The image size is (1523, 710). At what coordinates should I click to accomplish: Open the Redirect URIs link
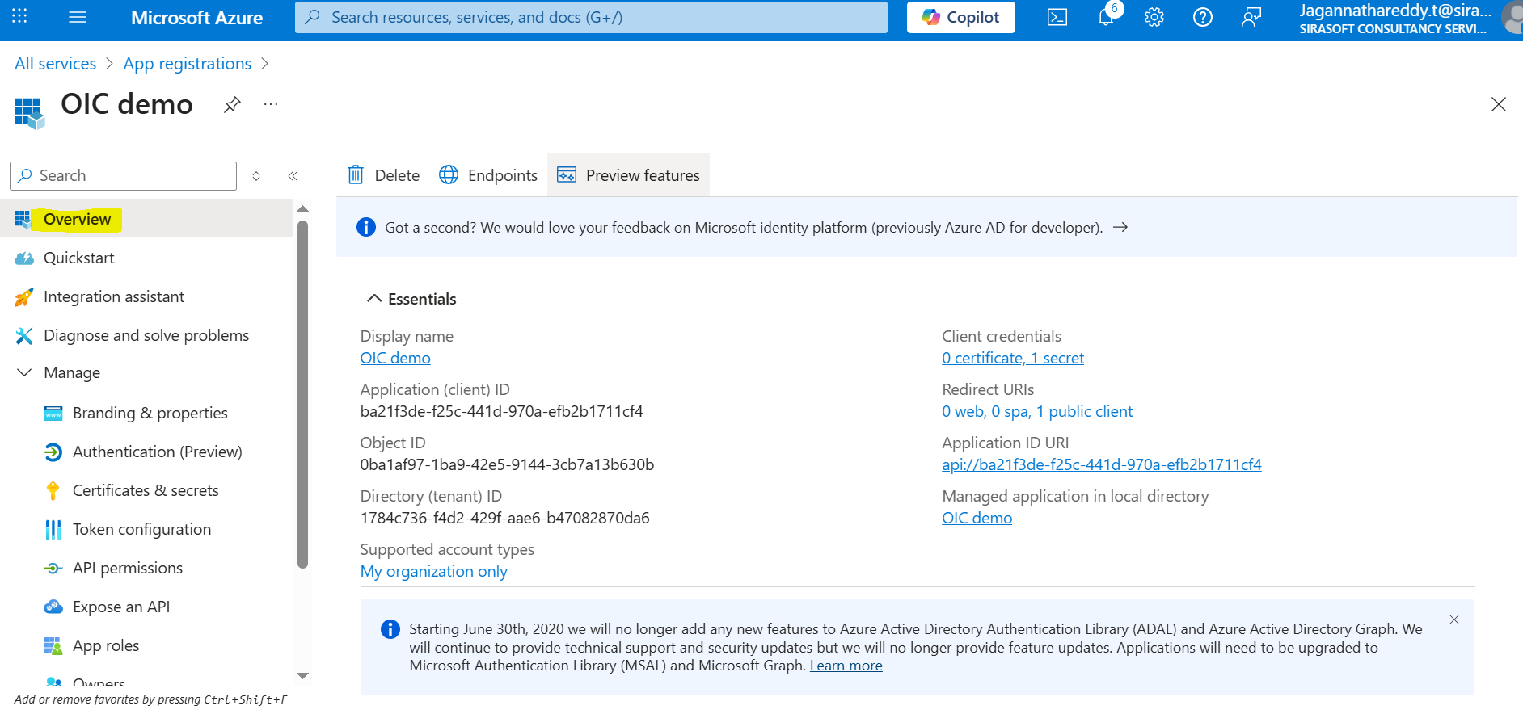pos(1037,411)
